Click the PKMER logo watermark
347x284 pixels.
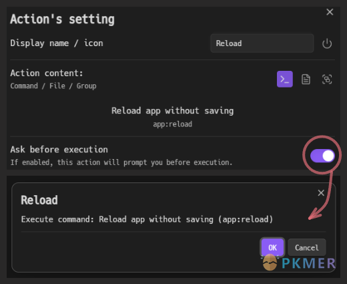[299, 263]
